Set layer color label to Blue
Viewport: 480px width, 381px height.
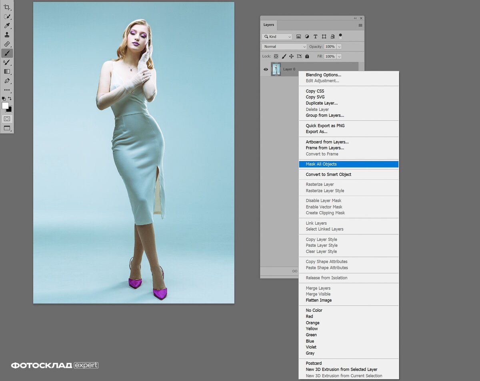[310, 341]
